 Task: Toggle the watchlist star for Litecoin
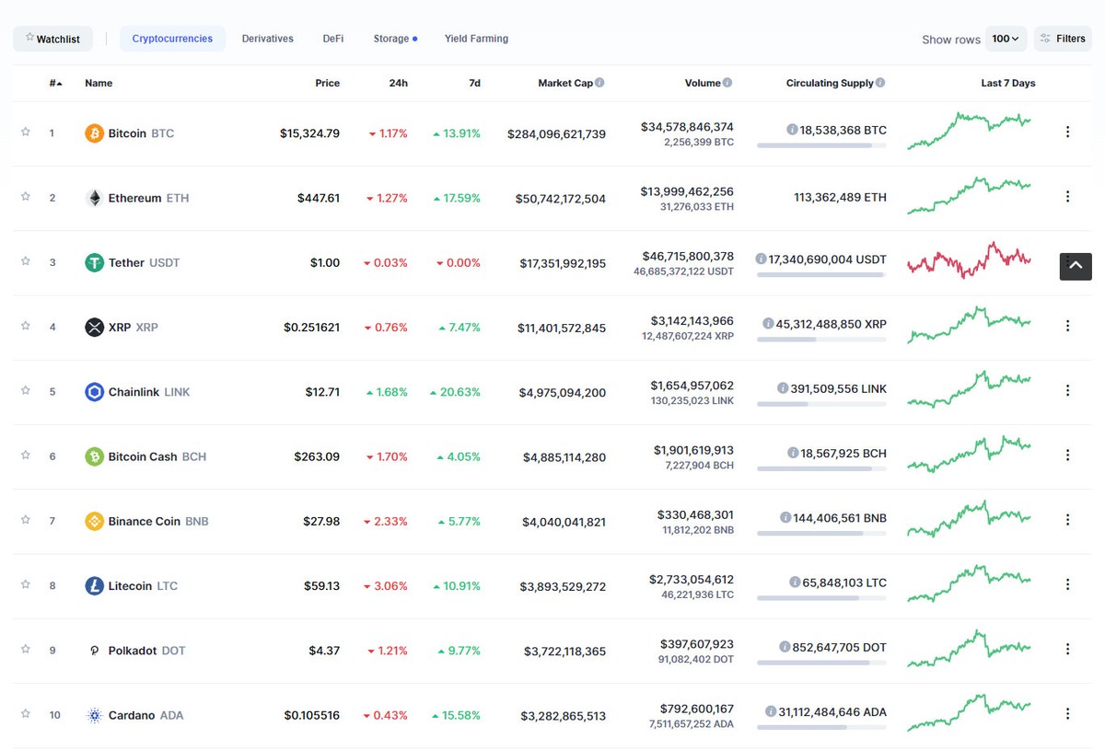(x=26, y=584)
